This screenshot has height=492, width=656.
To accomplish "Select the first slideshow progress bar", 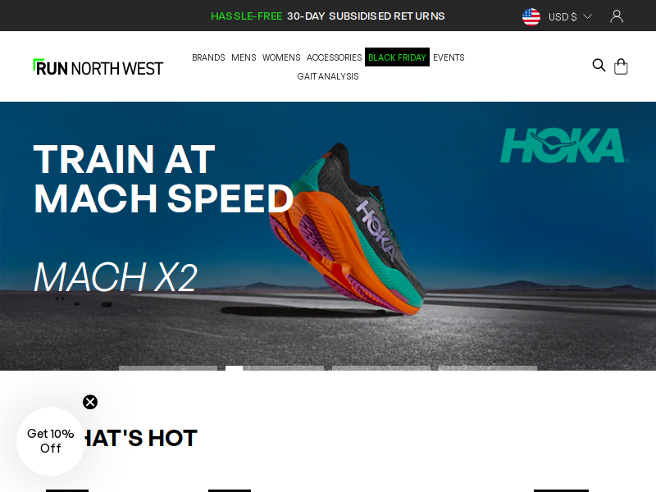I will click(x=168, y=368).
